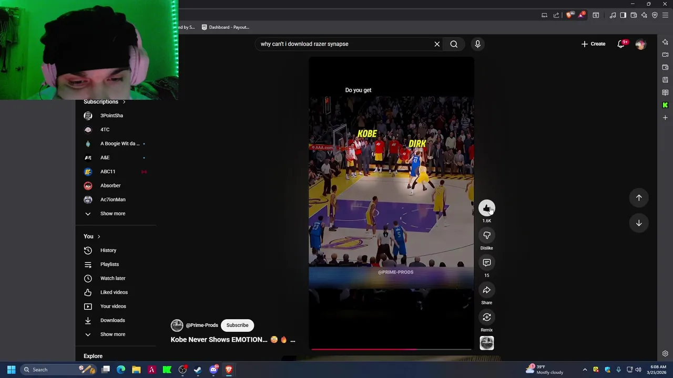
Task: Open Brave Rewards triangle icon
Action: click(x=581, y=15)
